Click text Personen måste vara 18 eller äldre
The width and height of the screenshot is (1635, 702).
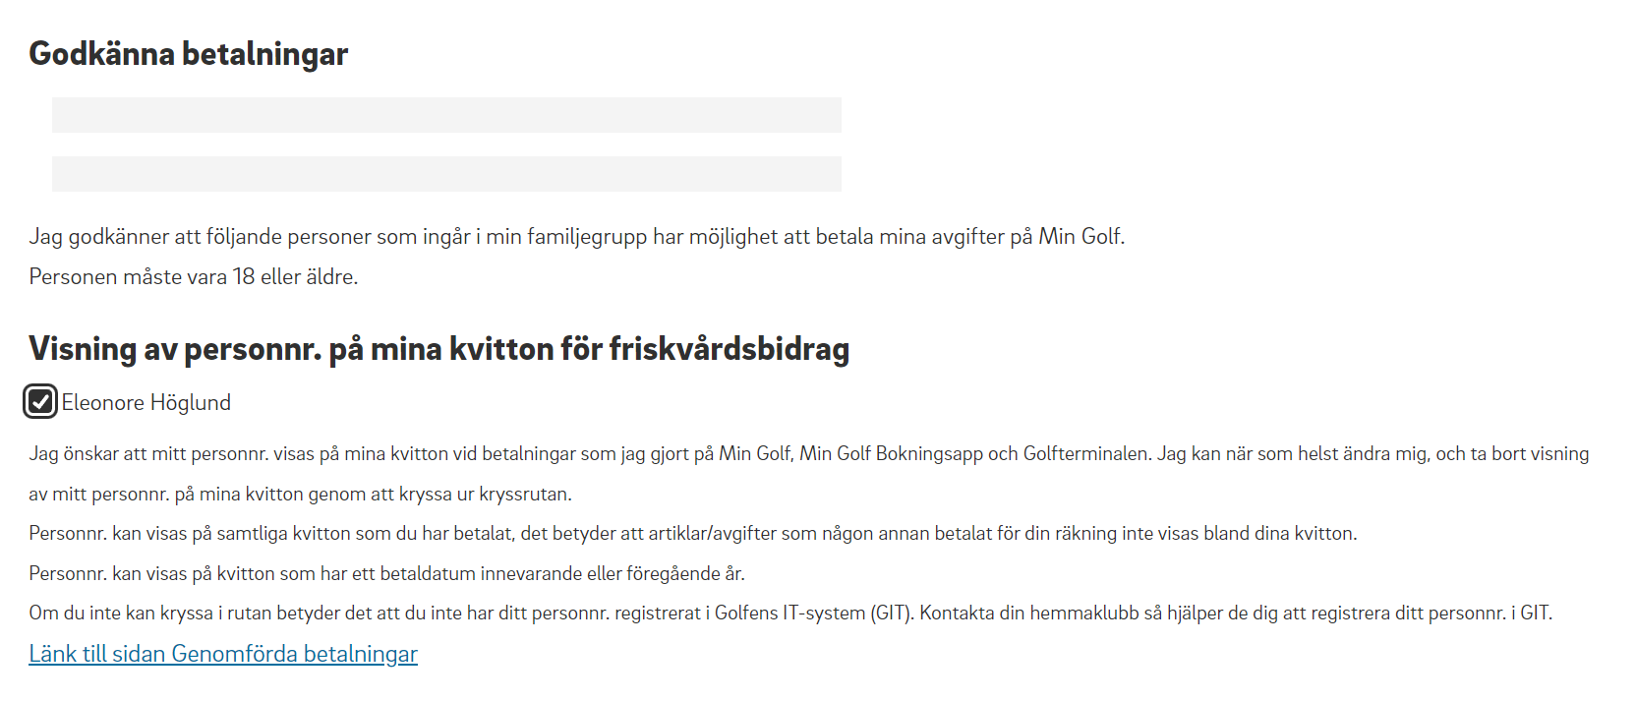(194, 277)
